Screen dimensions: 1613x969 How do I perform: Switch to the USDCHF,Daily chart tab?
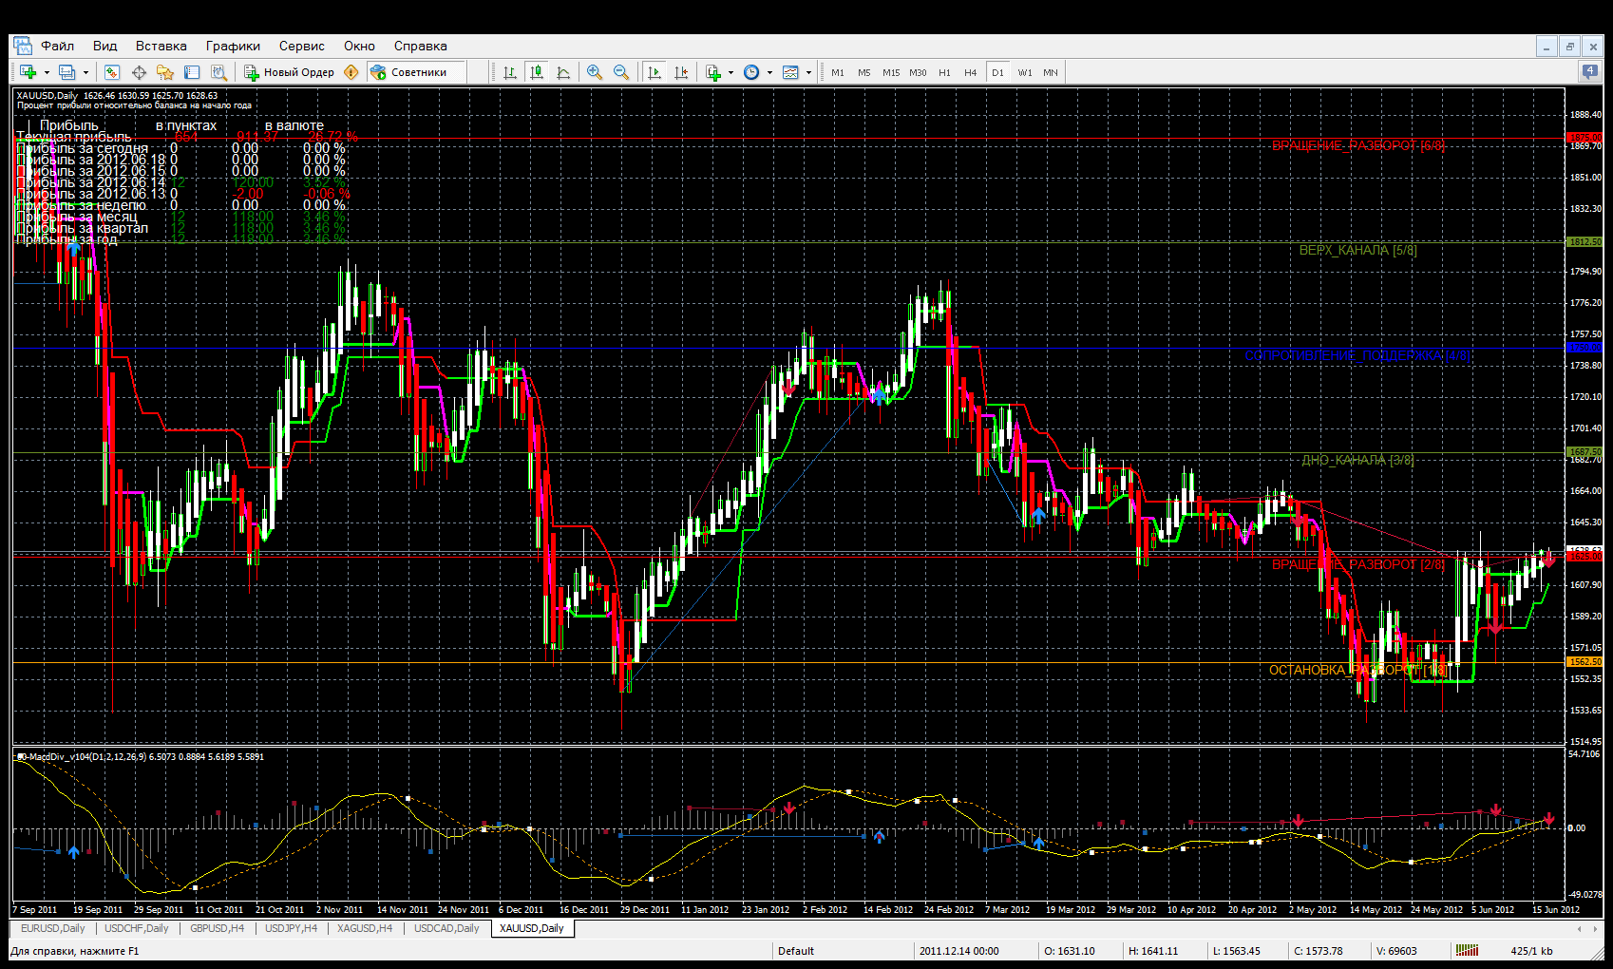(137, 928)
